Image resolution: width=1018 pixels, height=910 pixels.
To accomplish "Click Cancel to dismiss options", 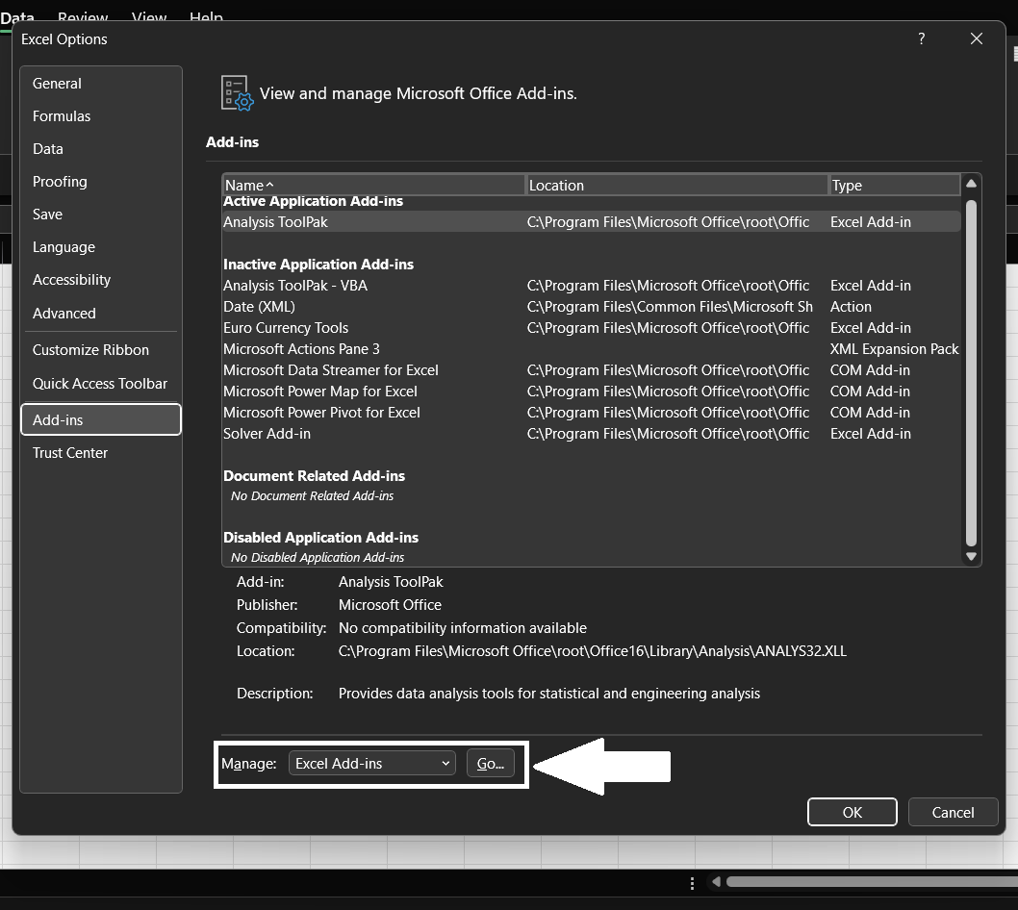I will 953,812.
